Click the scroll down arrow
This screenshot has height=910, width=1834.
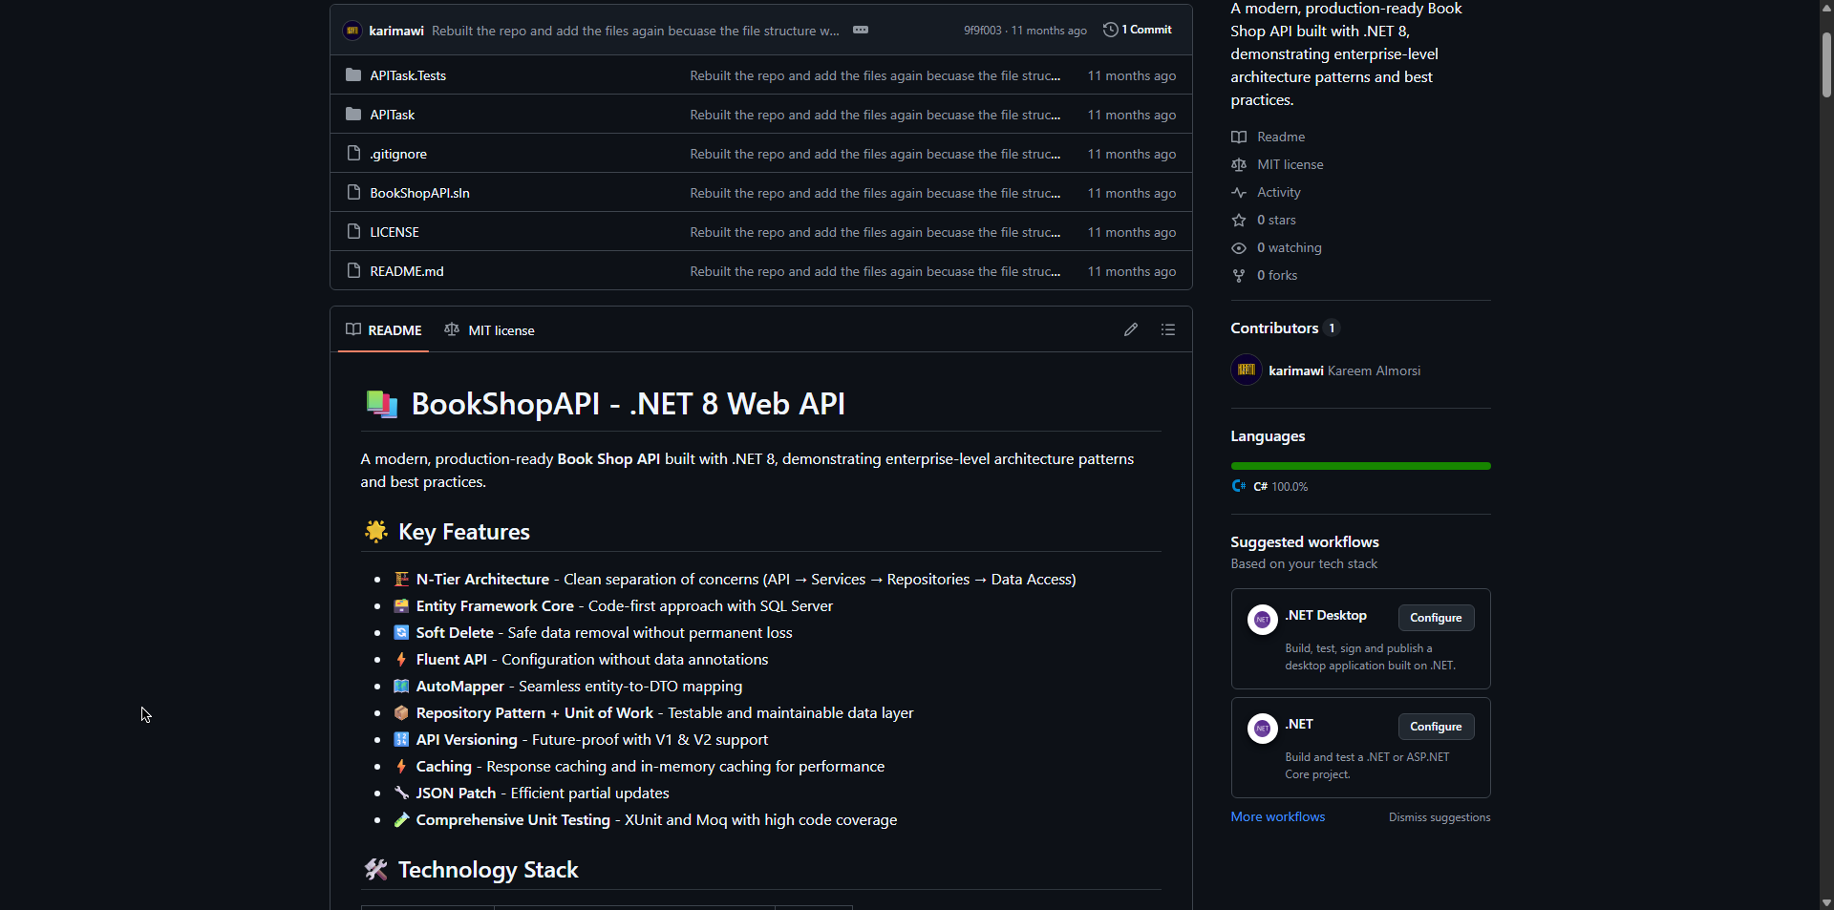pos(1826,902)
